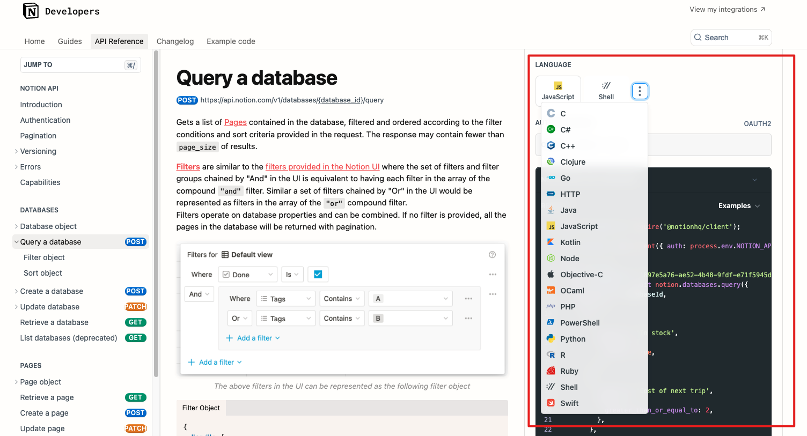Choose the Ruby icon in language list
807x436 pixels.
551,371
